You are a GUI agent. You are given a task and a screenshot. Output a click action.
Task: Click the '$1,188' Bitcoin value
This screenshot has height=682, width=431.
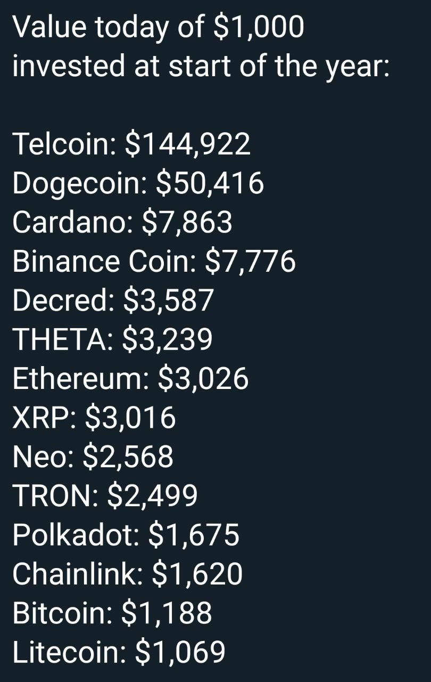coord(167,613)
